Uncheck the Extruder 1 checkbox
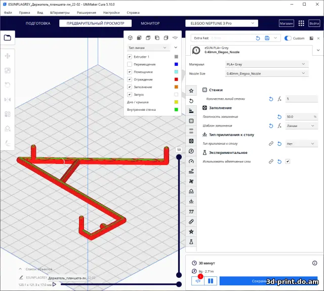324x291 pixels. (x=130, y=57)
